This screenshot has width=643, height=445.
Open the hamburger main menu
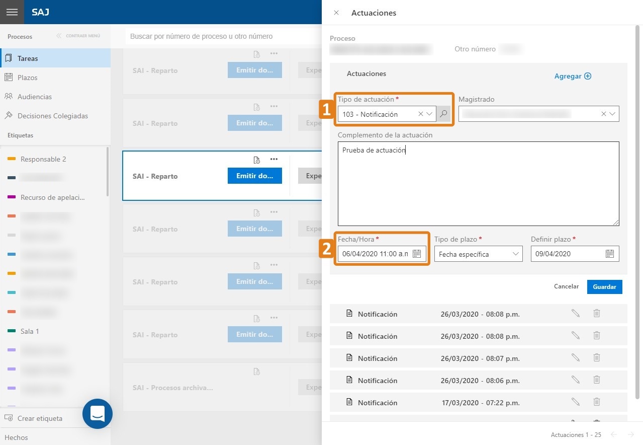coord(12,12)
